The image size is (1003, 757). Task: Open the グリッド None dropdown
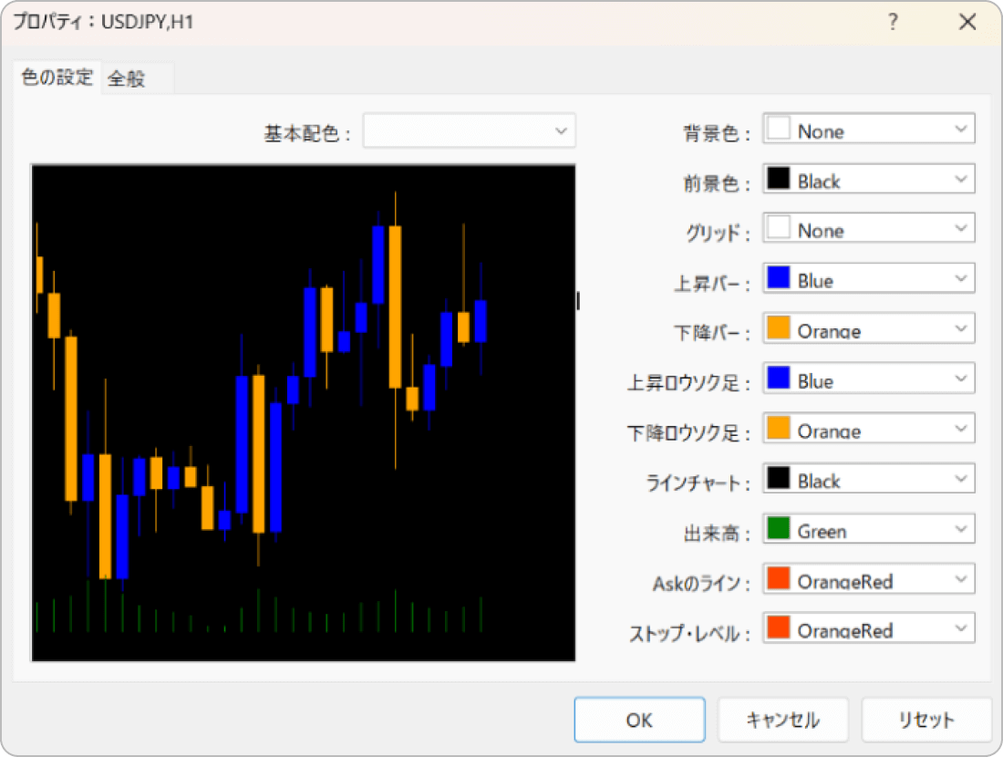point(868,228)
